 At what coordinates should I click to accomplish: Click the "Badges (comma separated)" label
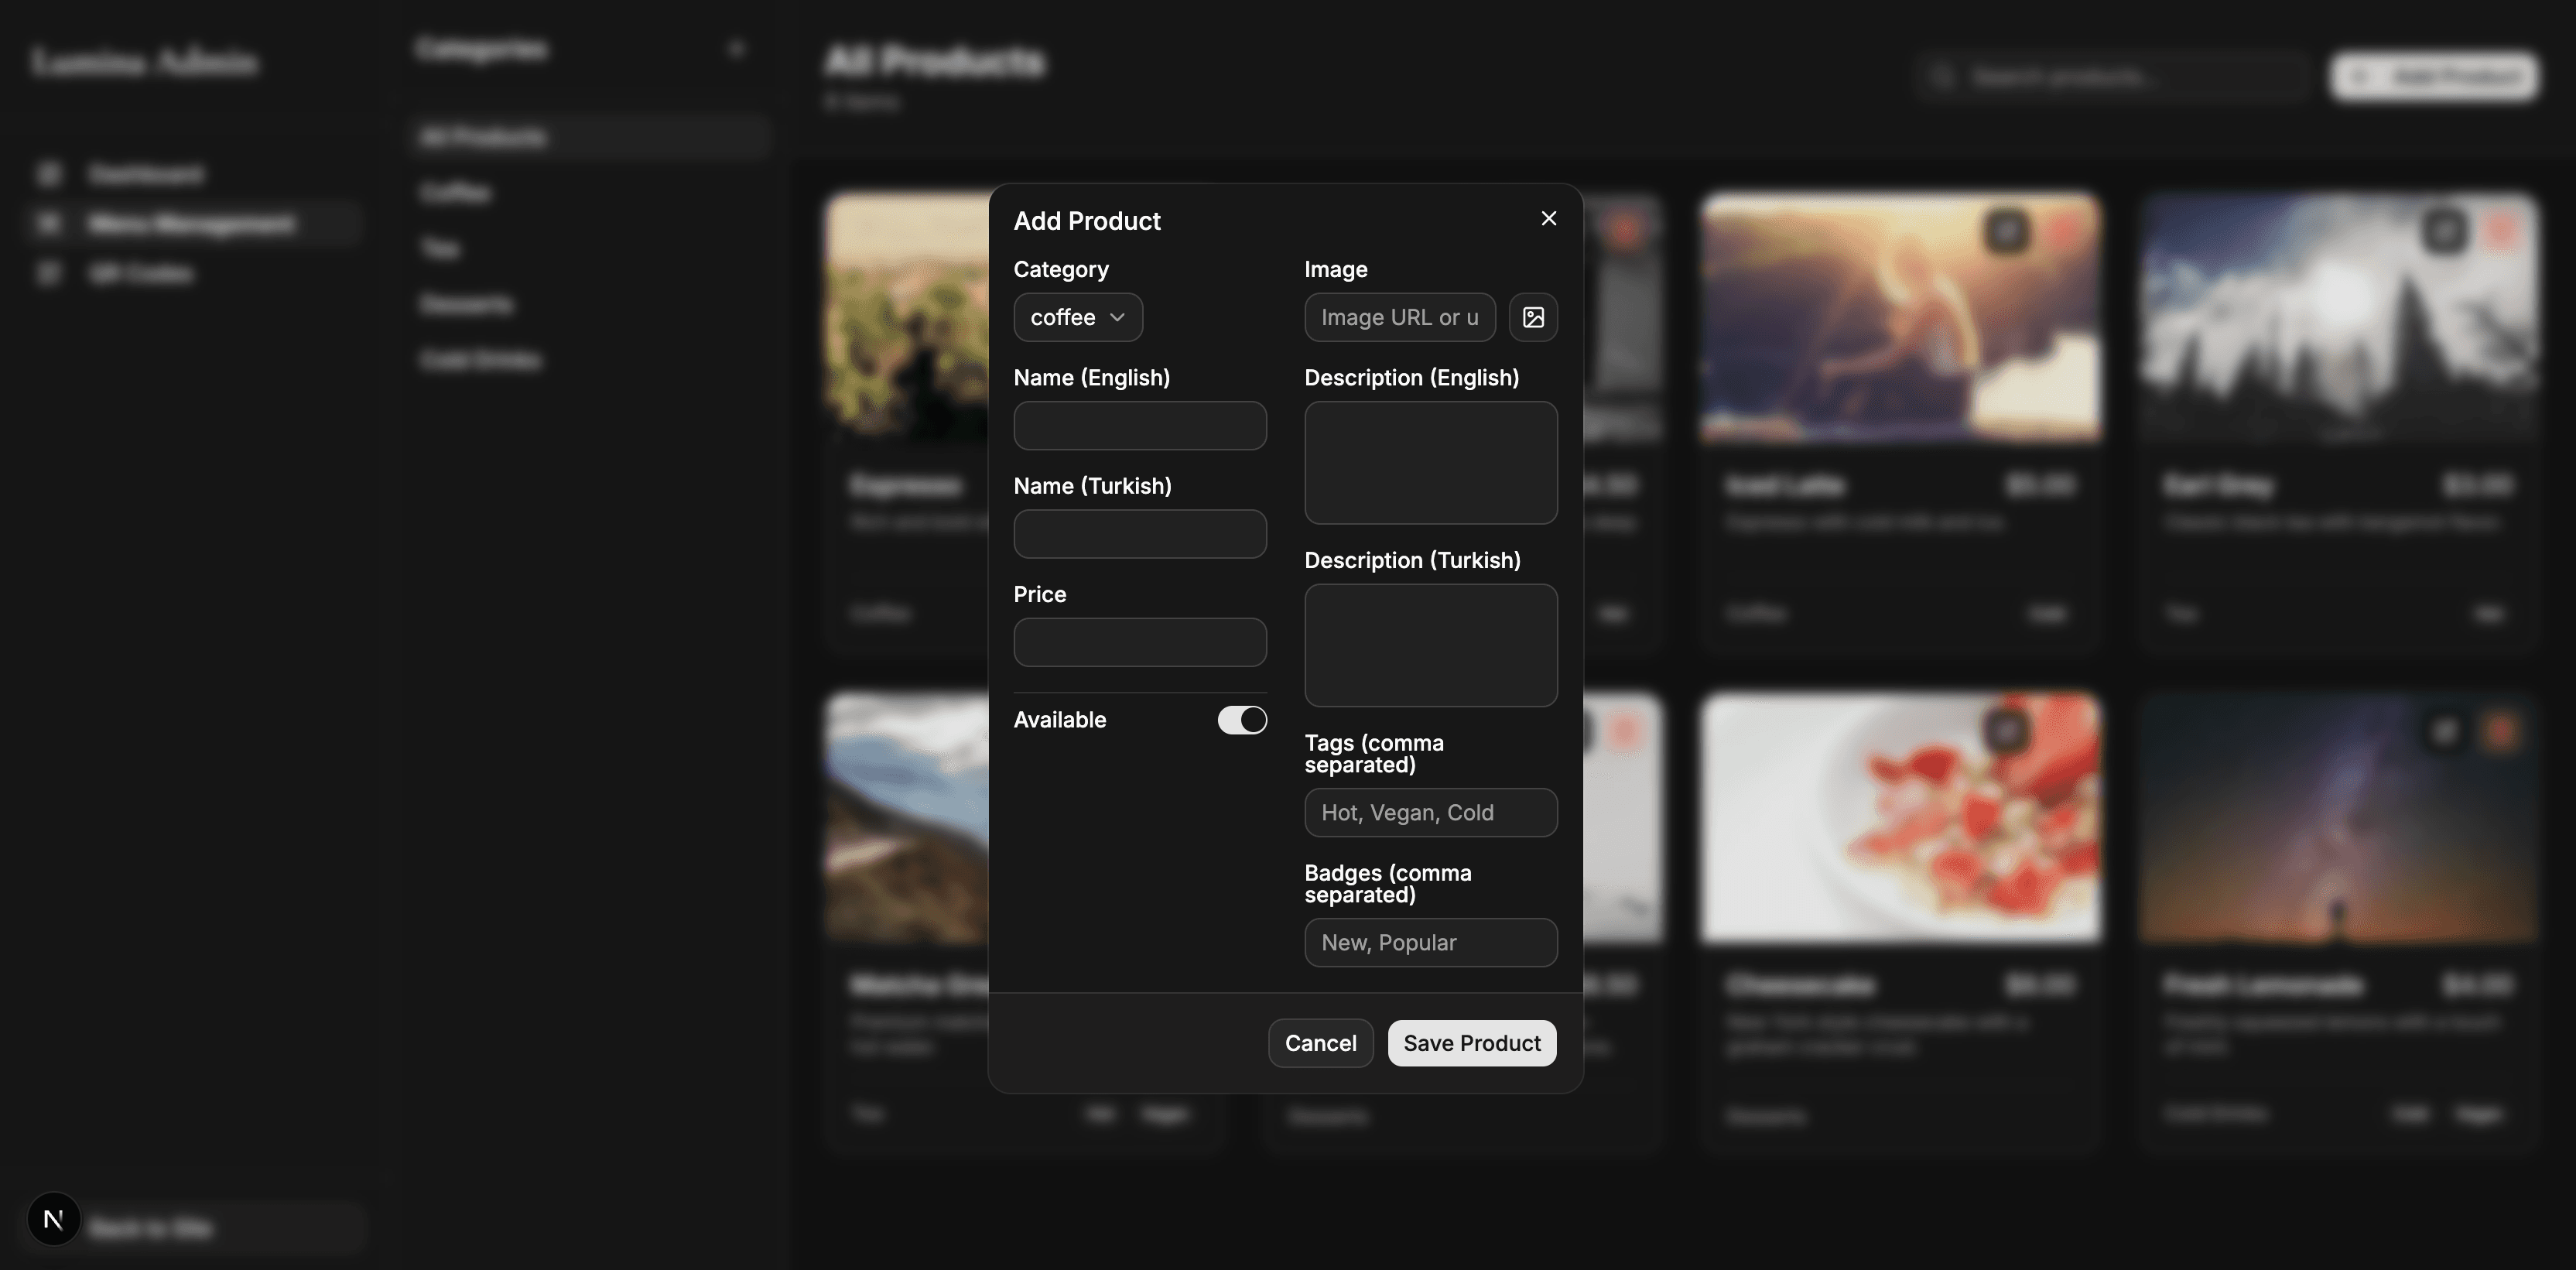(1388, 884)
